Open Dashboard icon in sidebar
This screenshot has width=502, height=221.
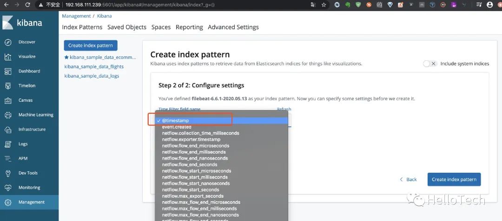[8, 71]
